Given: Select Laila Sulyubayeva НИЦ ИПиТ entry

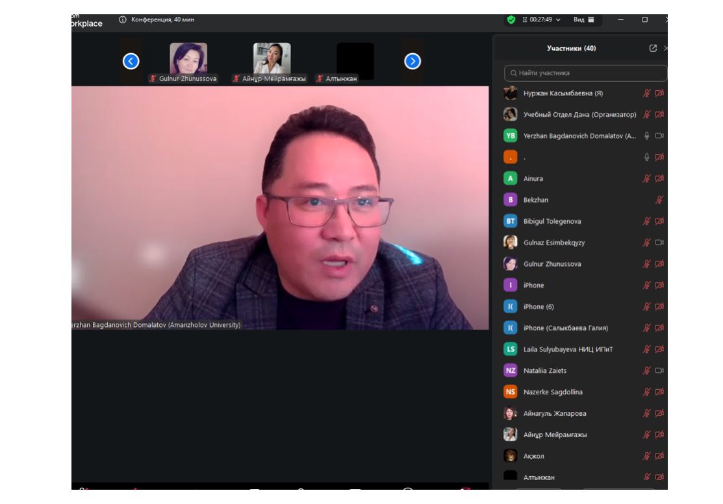Looking at the screenshot, I should 568,349.
